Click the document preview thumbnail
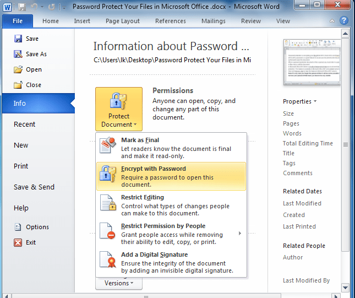 (x=312, y=62)
